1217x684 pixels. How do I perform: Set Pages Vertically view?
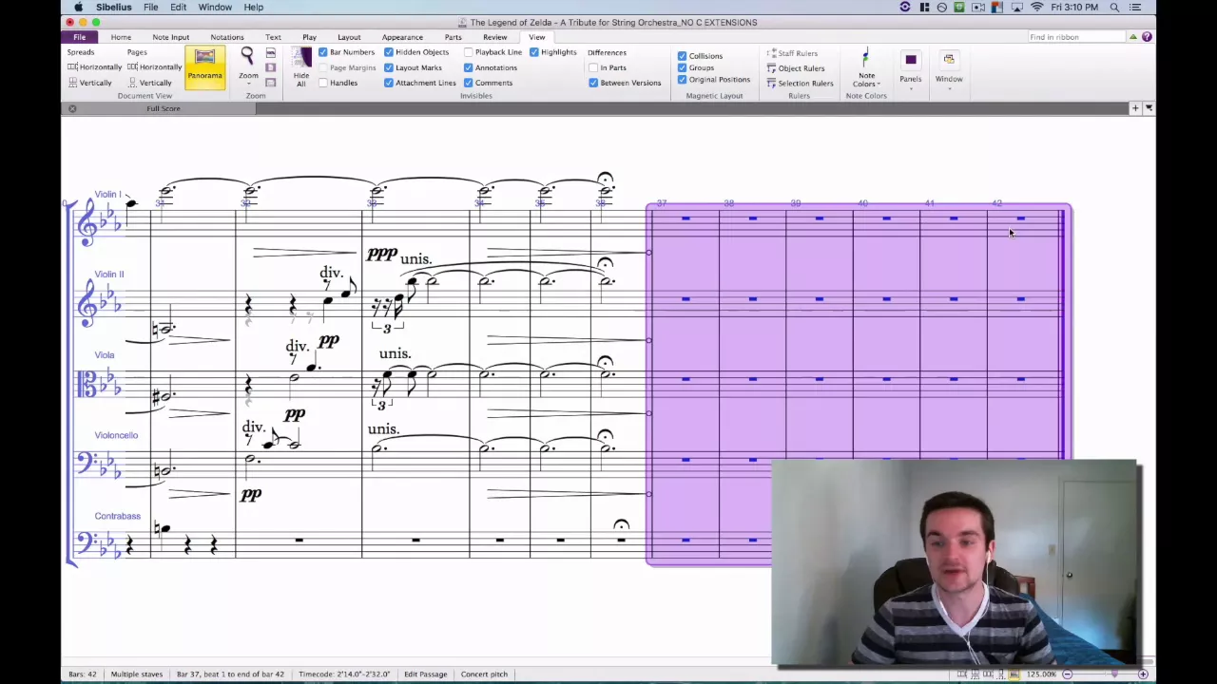[x=149, y=83]
